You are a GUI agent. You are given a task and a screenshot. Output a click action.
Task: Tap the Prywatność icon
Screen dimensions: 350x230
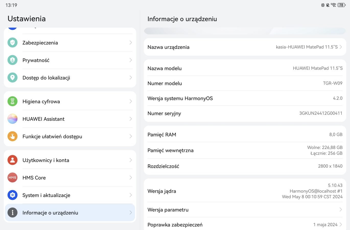click(13, 60)
